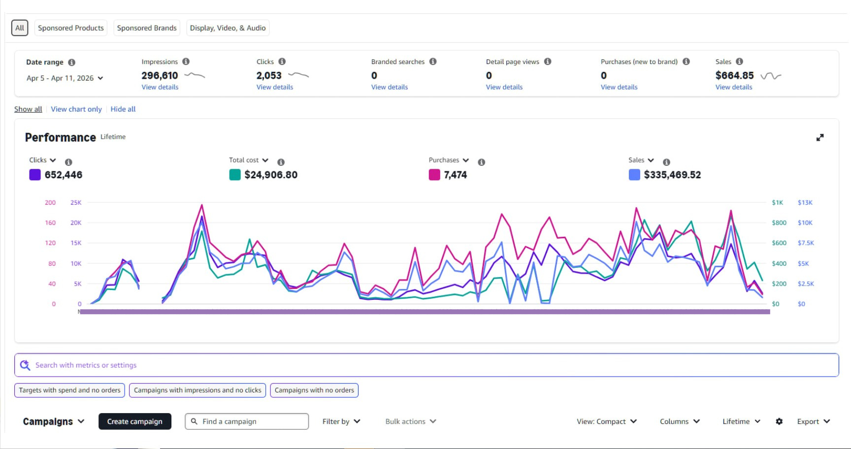Click the Find a campaign input

[x=247, y=421]
